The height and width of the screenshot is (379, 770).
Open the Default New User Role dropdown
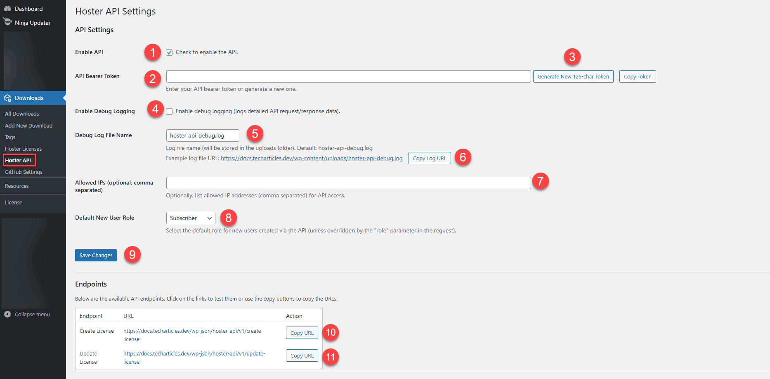[x=191, y=218]
